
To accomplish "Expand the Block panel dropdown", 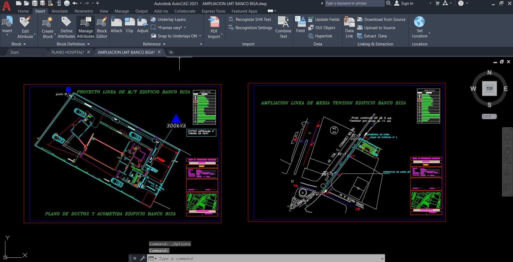I will pyautogui.click(x=19, y=44).
